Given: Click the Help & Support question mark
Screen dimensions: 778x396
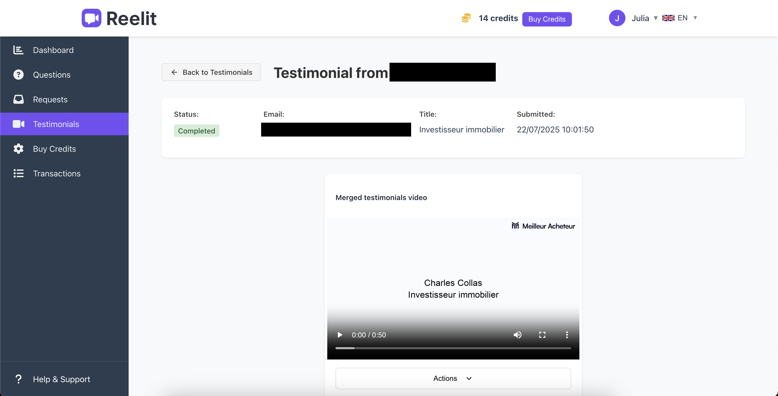Looking at the screenshot, I should 18,379.
